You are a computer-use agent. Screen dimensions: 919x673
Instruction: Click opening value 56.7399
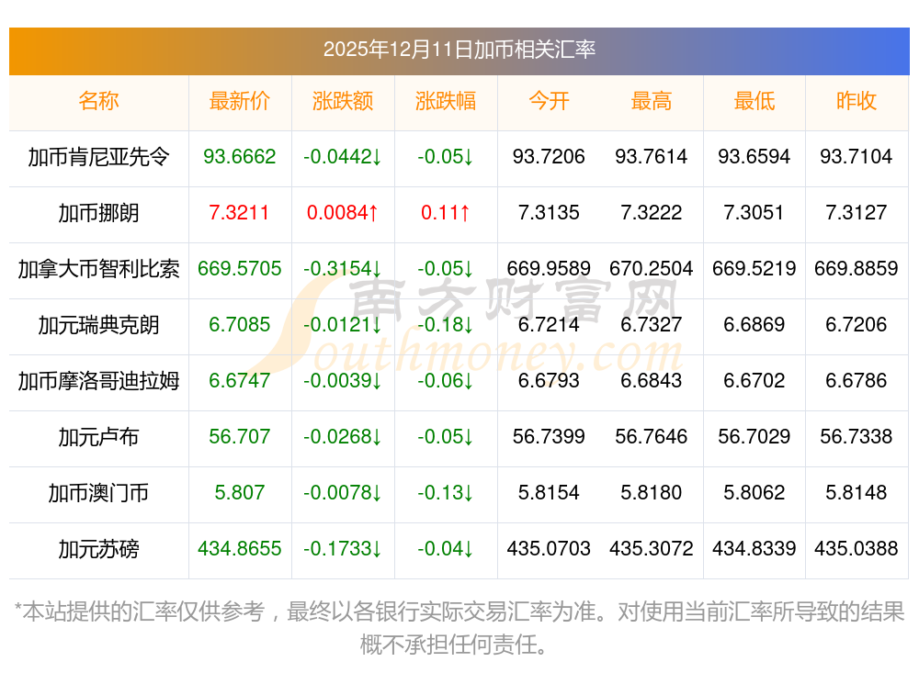click(549, 436)
